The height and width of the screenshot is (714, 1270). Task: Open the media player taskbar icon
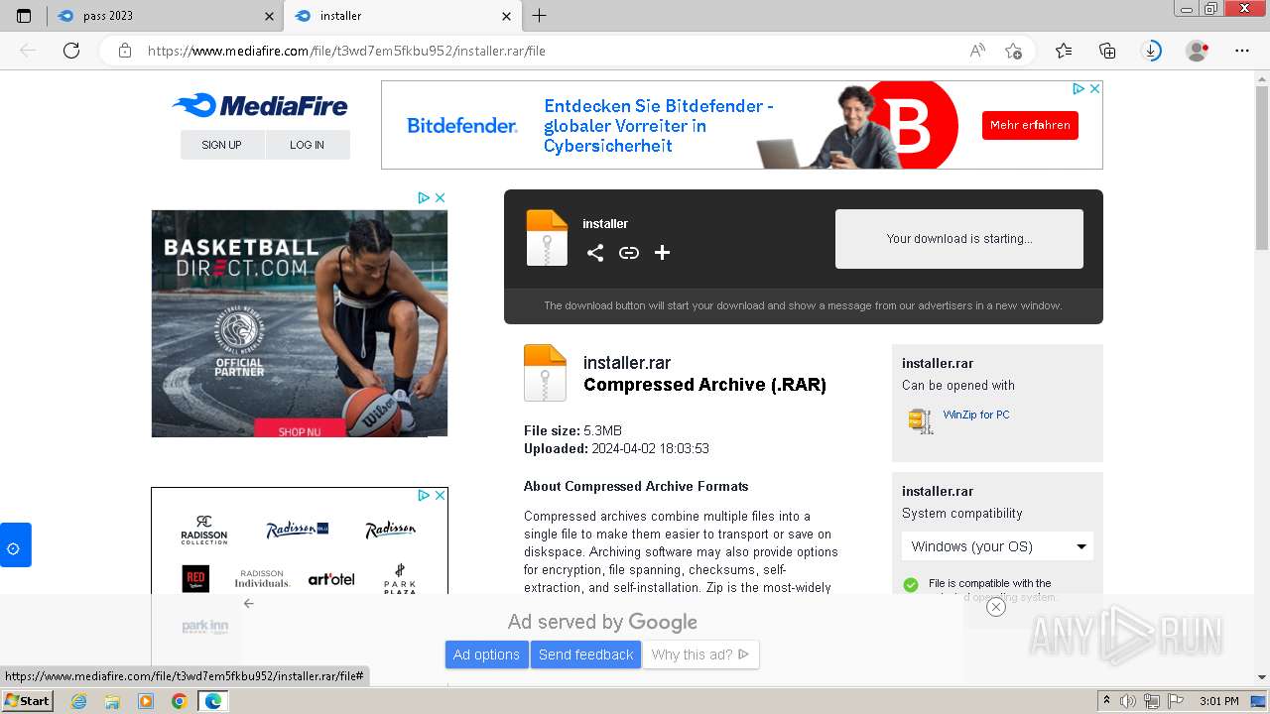point(146,701)
